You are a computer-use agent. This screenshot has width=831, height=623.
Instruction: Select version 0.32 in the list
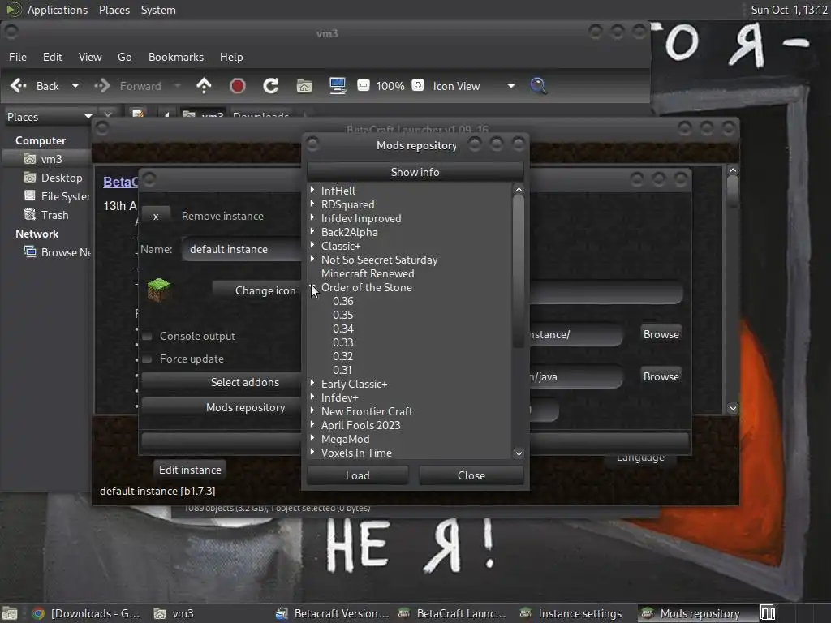coord(343,356)
